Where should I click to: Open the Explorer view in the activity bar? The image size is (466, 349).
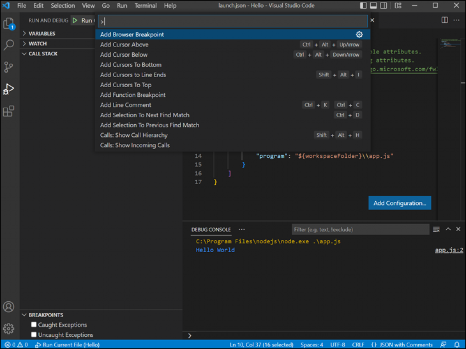point(8,23)
